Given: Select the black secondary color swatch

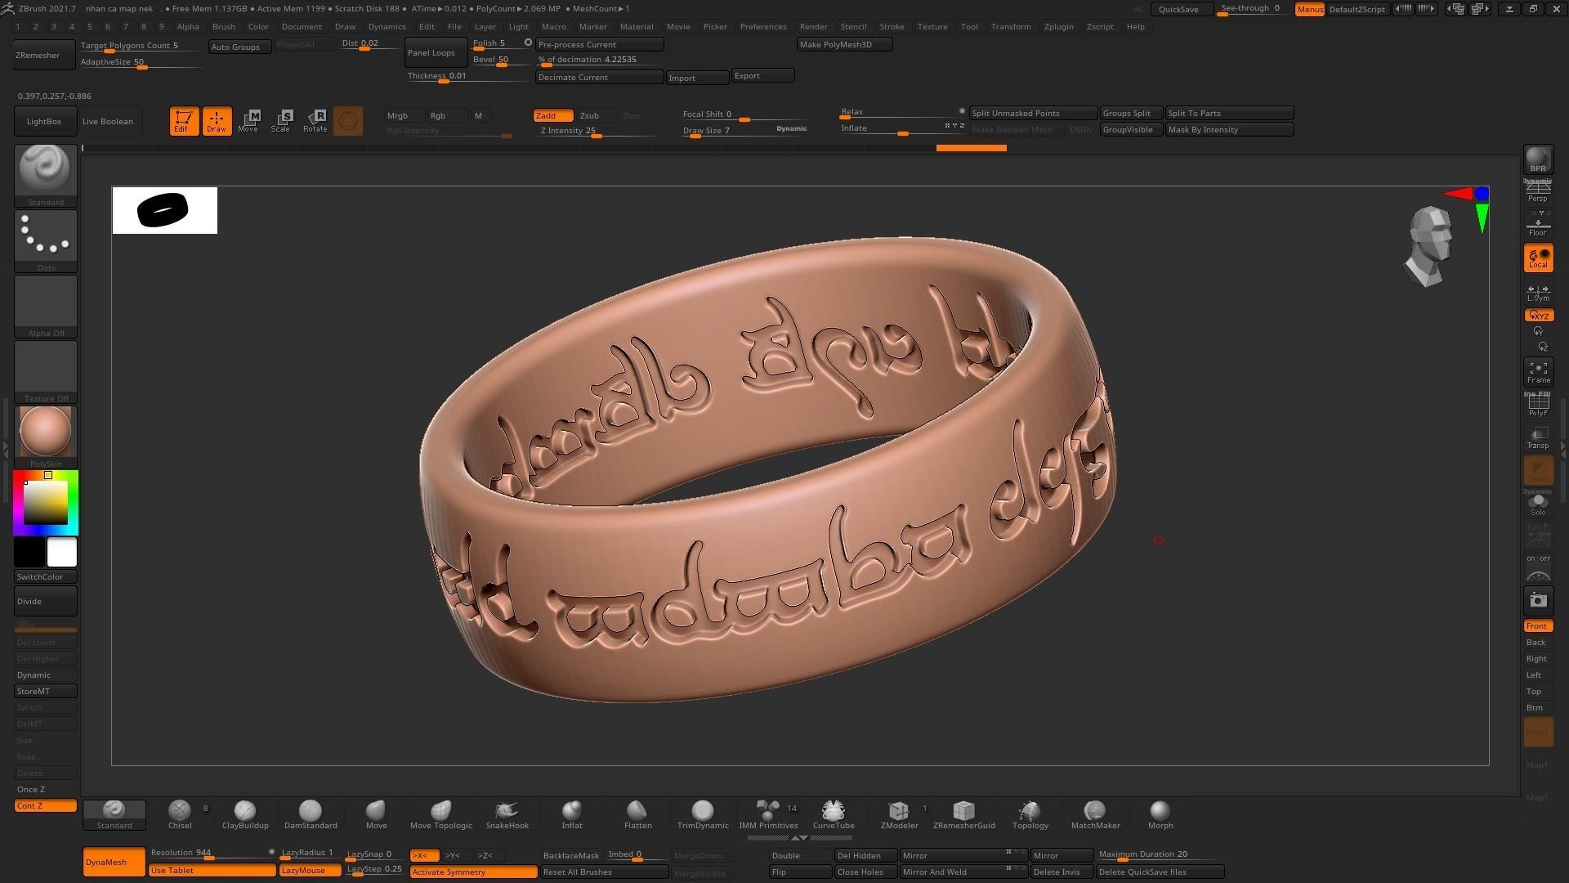Looking at the screenshot, I should click(29, 552).
